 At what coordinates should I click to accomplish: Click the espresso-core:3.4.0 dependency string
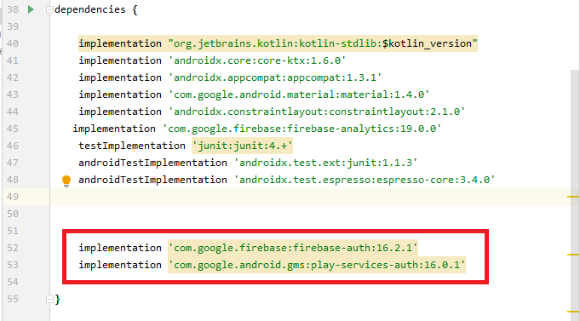[x=365, y=180]
